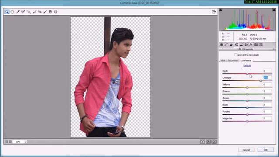Select the Luminance tab
This screenshot has width=279, height=157.
(246, 61)
